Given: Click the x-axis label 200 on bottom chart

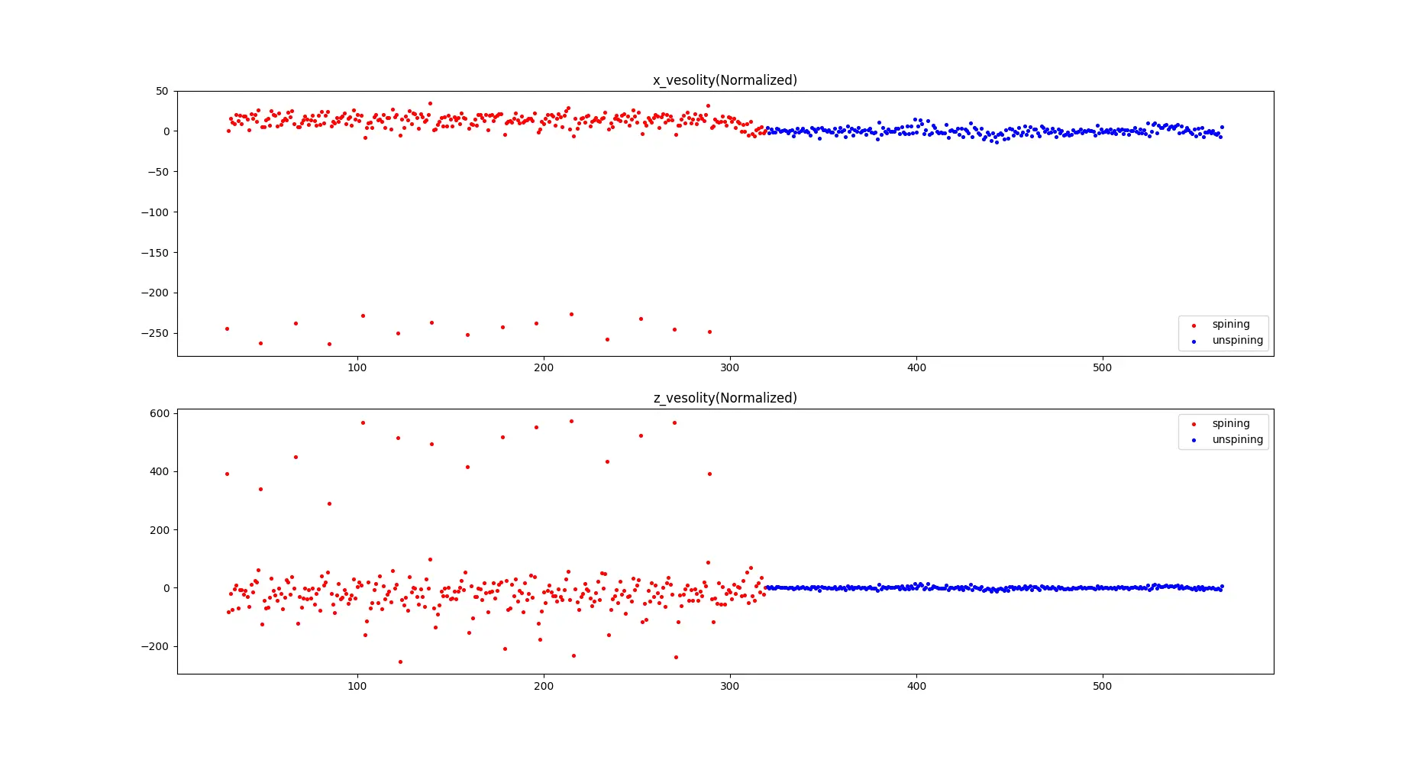Looking at the screenshot, I should 544,686.
